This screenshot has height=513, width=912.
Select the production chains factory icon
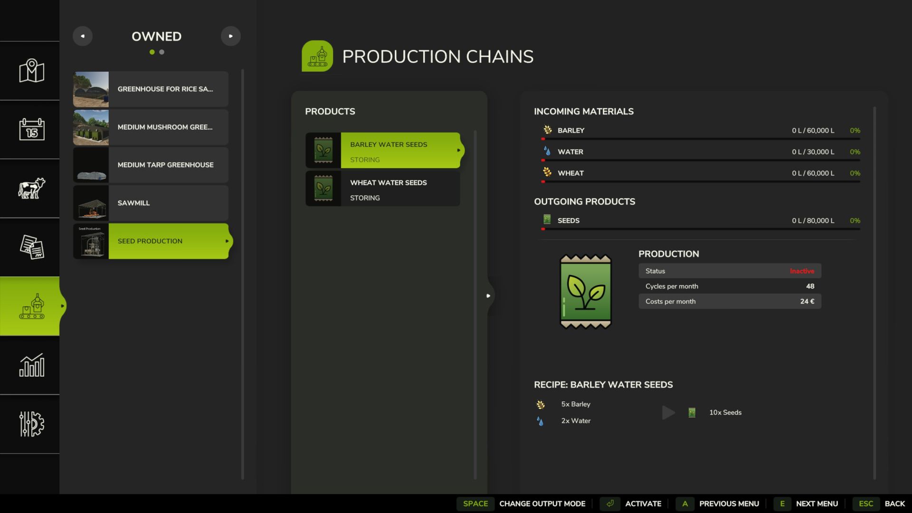(31, 306)
